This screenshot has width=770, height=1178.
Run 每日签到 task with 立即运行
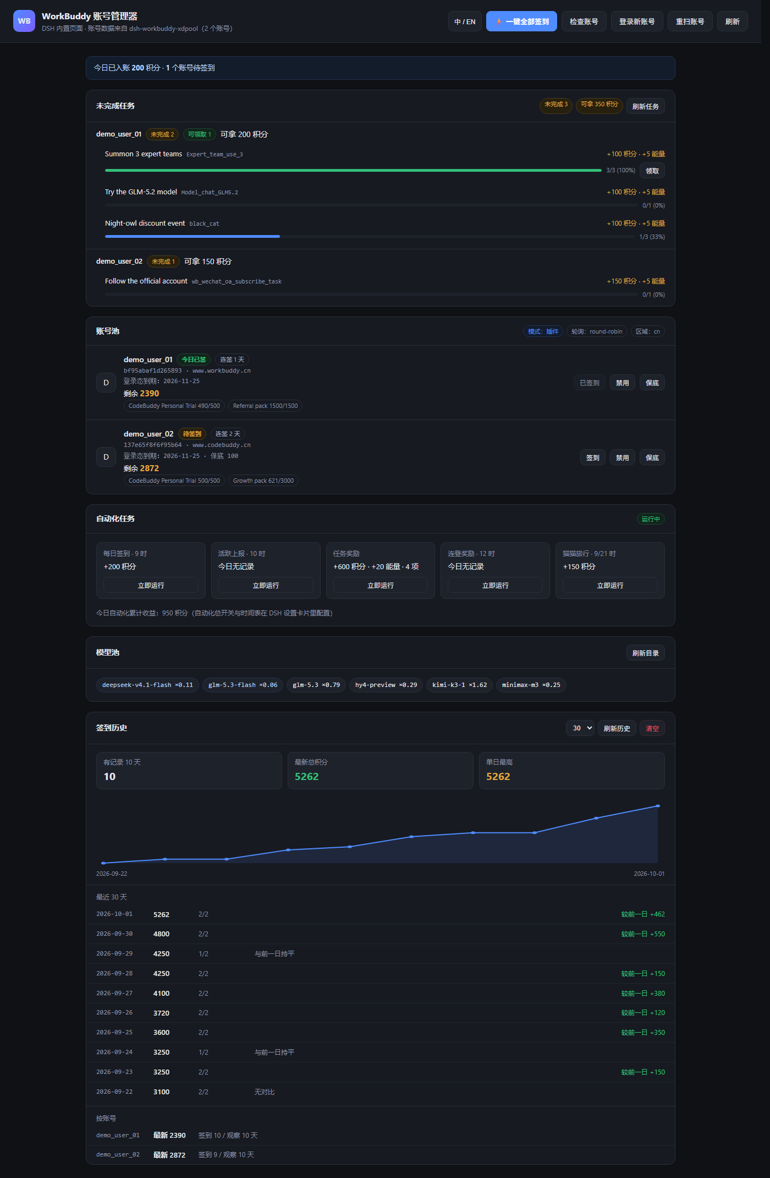click(151, 585)
